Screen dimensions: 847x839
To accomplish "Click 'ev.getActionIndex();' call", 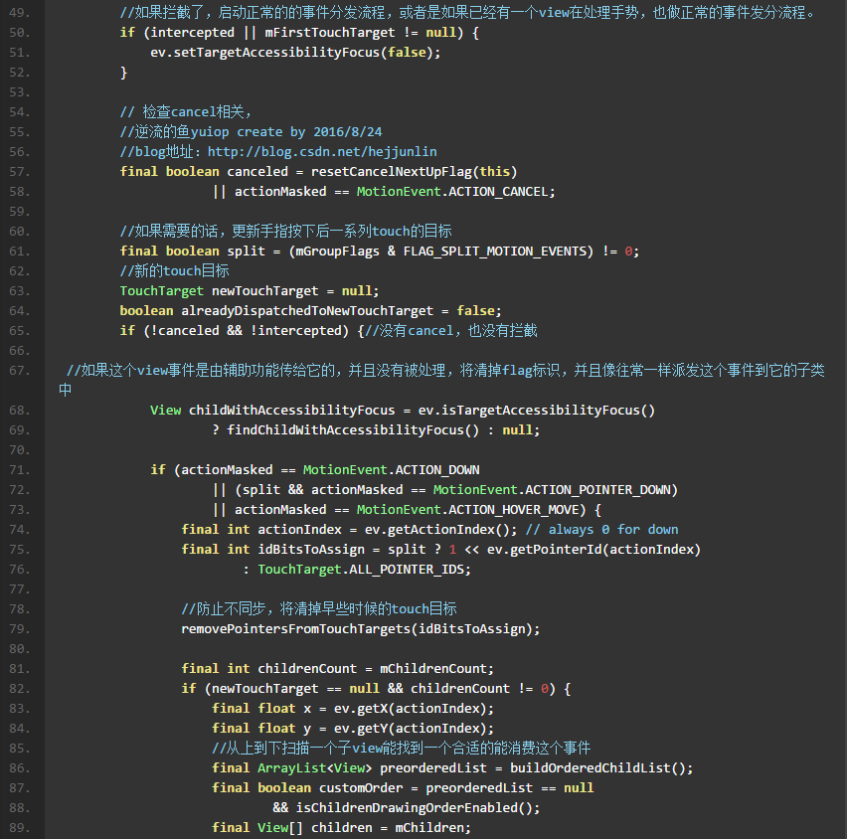I will pyautogui.click(x=440, y=530).
